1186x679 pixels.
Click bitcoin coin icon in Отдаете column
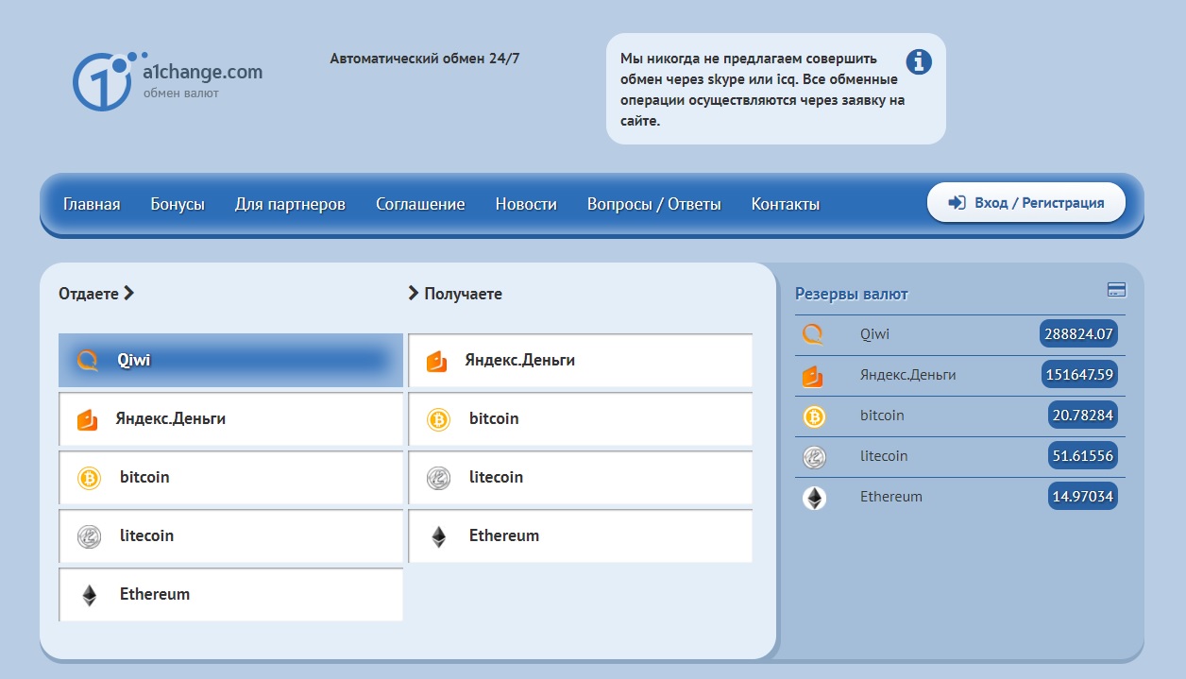[89, 478]
